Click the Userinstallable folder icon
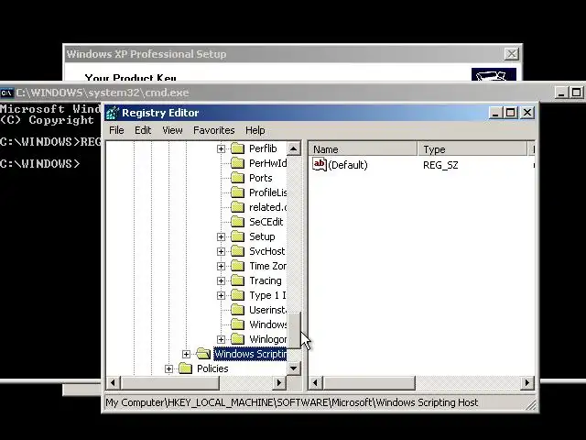This screenshot has width=586, height=440. point(237,310)
